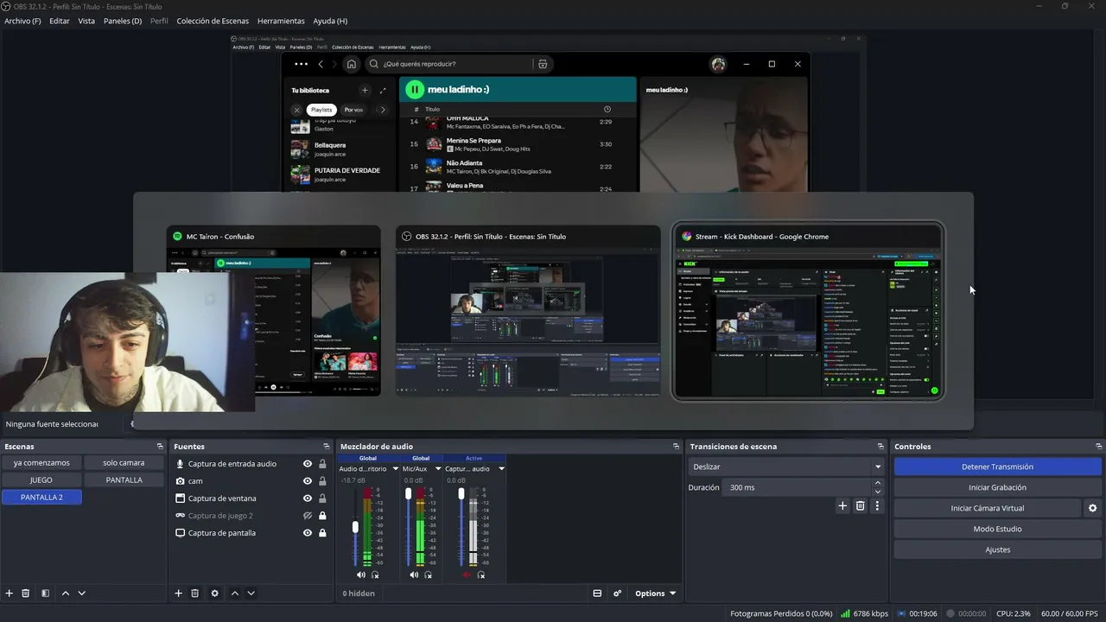Screen dimensions: 1106x622
Task: Open transition properties three-dot menu
Action: click(x=878, y=506)
